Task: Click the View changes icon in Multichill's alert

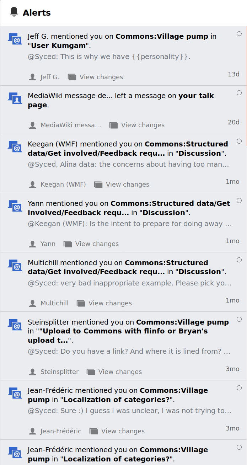Action: pos(80,303)
